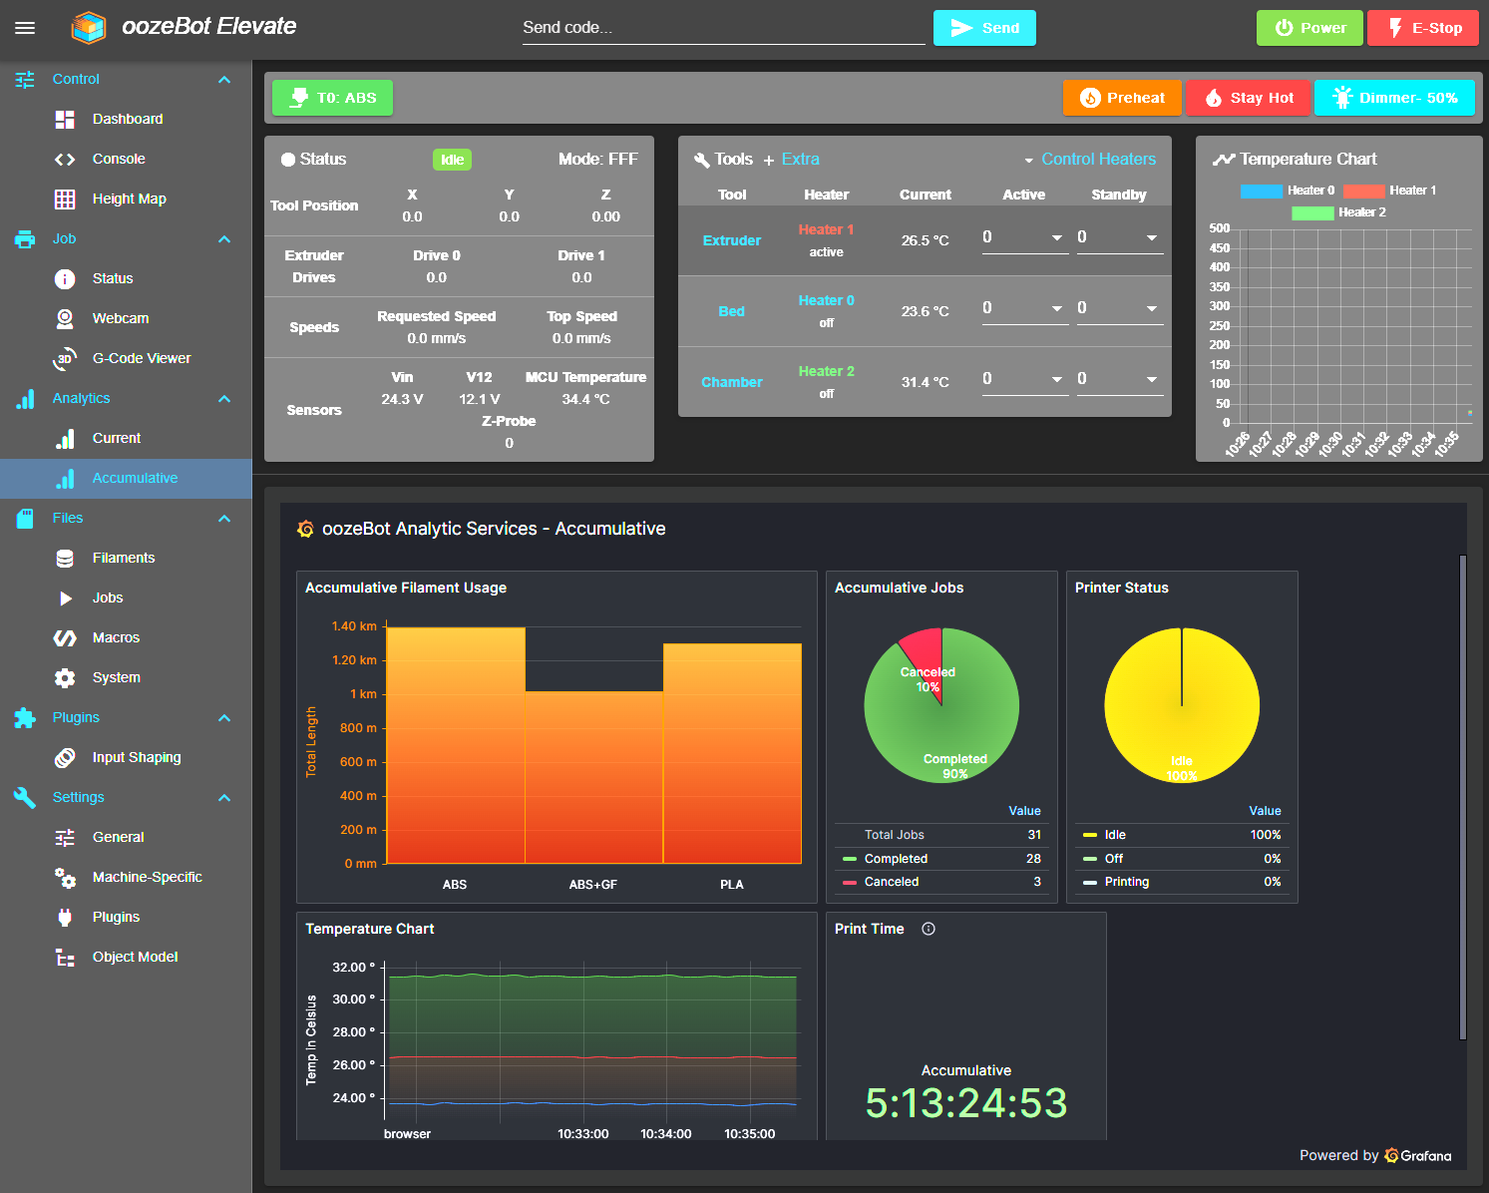The width and height of the screenshot is (1489, 1193).
Task: Collapse the Job section chevron
Action: point(224,239)
